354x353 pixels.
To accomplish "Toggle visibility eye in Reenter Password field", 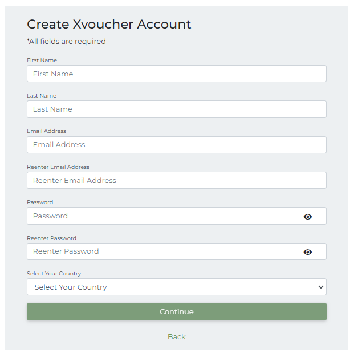I will [x=307, y=252].
